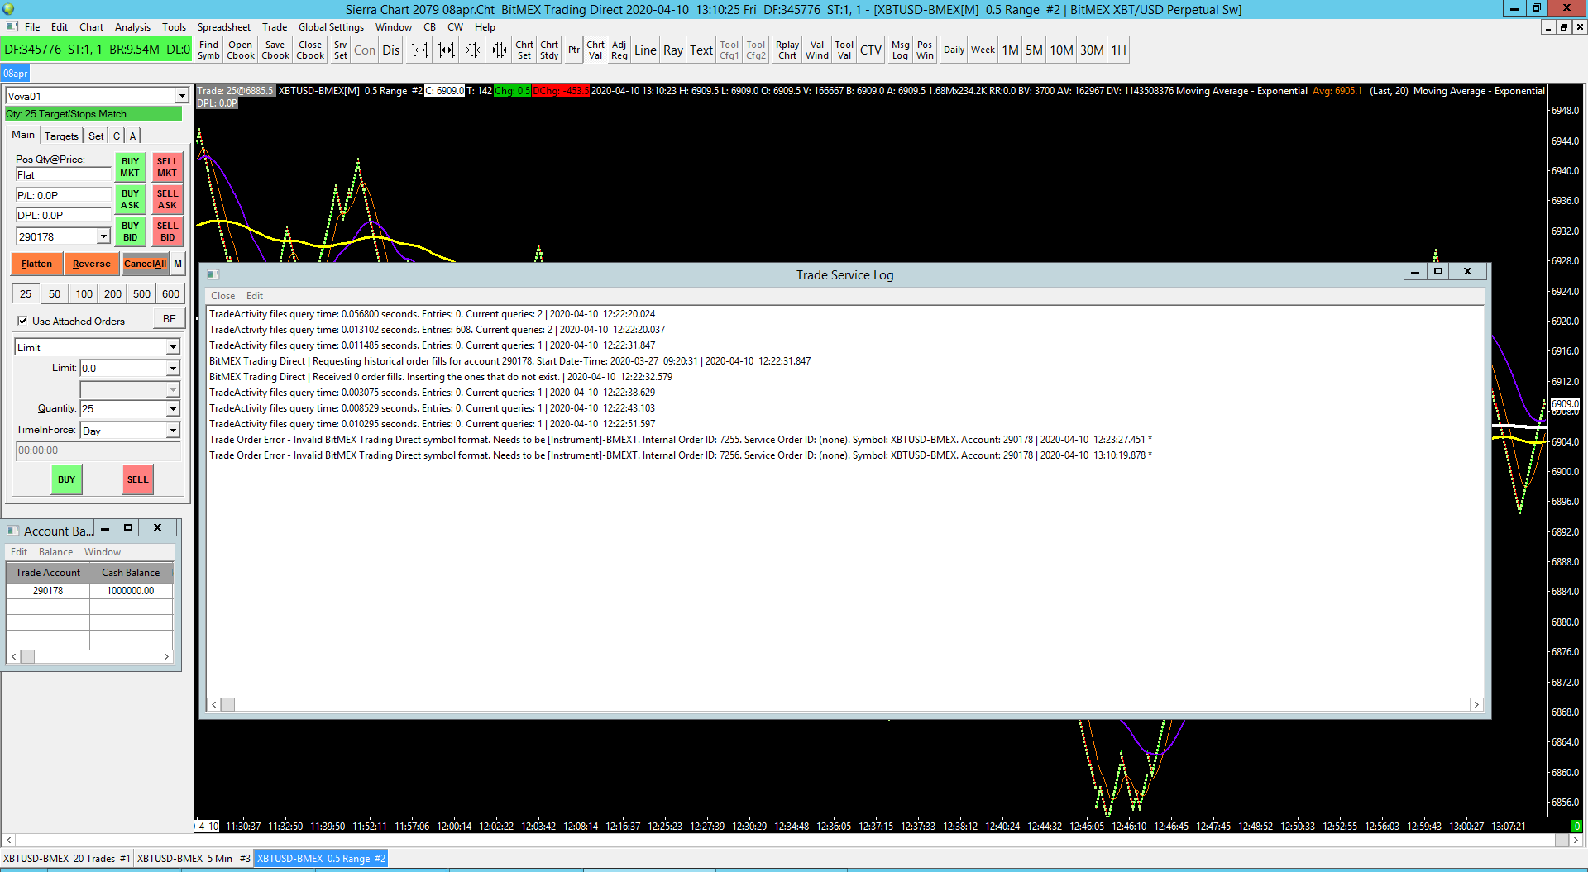The width and height of the screenshot is (1588, 872).
Task: Click Save Cbook toolbar button
Action: click(275, 50)
